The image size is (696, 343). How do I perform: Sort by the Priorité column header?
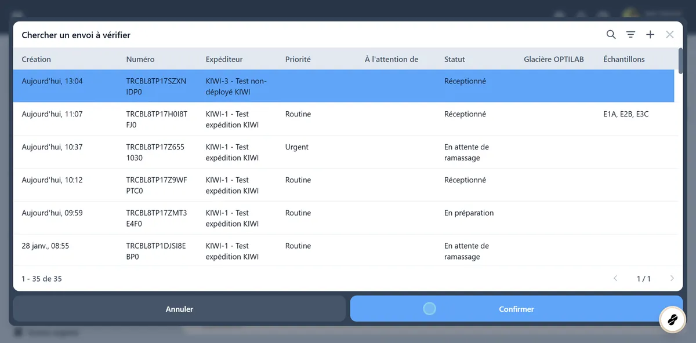tap(298, 59)
